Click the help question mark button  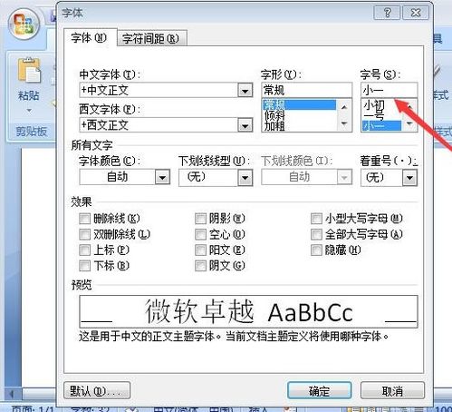pos(387,13)
